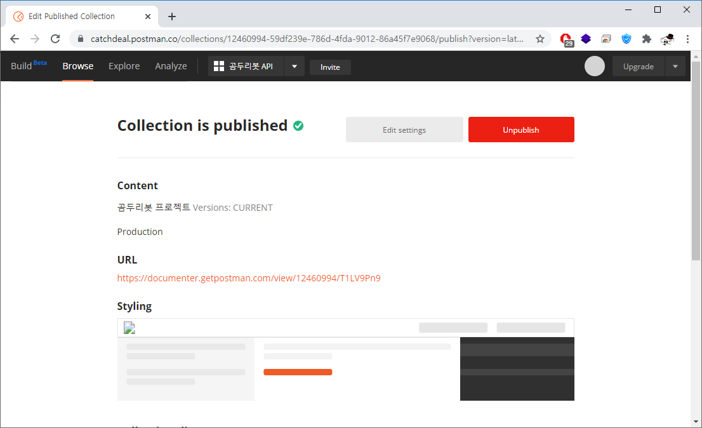Image resolution: width=702 pixels, height=428 pixels.
Task: Click the lock icon in address bar
Action: pyautogui.click(x=81, y=39)
